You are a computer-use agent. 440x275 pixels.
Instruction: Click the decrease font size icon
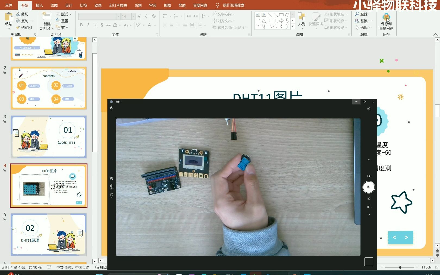coord(146,17)
